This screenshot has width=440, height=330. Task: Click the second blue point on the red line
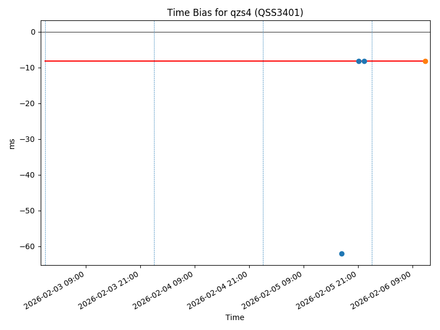tap(364, 61)
